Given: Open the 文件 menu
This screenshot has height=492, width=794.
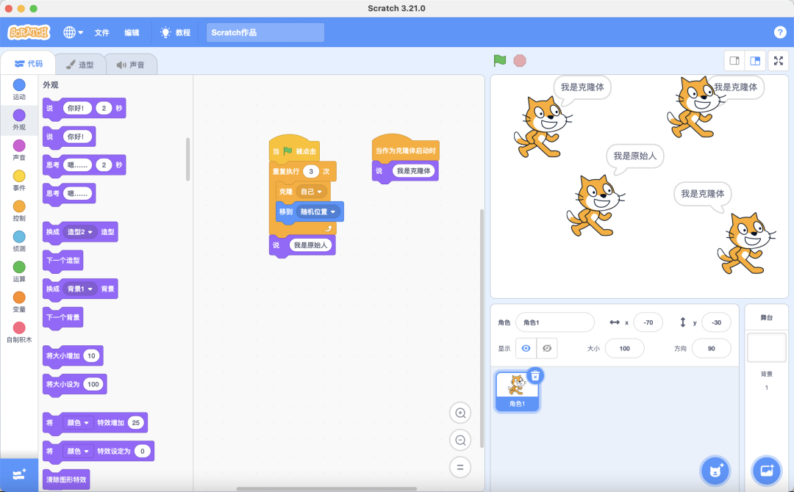Looking at the screenshot, I should 101,32.
